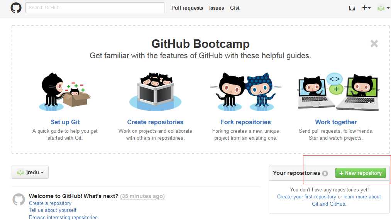Click the green New repository button
This screenshot has height=220, width=391.
361,173
